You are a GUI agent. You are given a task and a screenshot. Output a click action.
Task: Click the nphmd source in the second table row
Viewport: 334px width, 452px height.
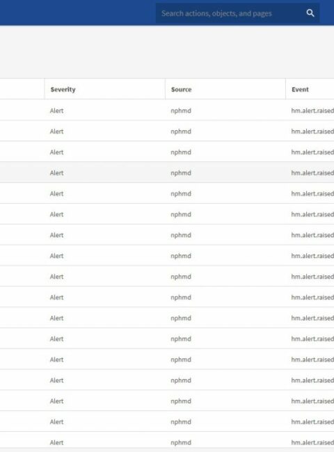click(x=181, y=131)
